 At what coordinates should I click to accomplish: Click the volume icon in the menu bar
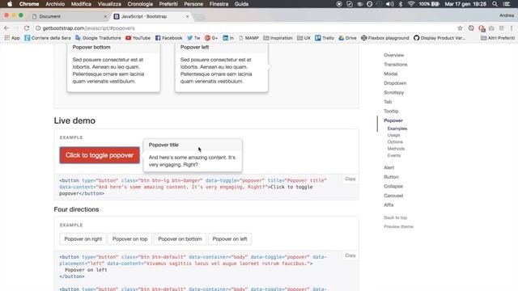coord(390,4)
